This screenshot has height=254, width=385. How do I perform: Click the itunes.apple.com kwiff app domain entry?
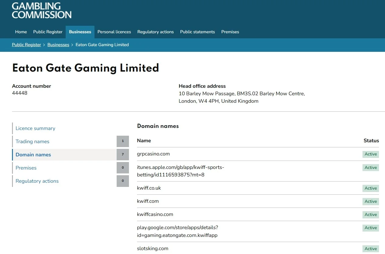(181, 171)
